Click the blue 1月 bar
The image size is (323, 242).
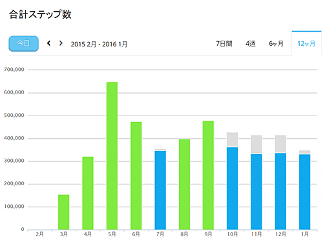pos(305,192)
